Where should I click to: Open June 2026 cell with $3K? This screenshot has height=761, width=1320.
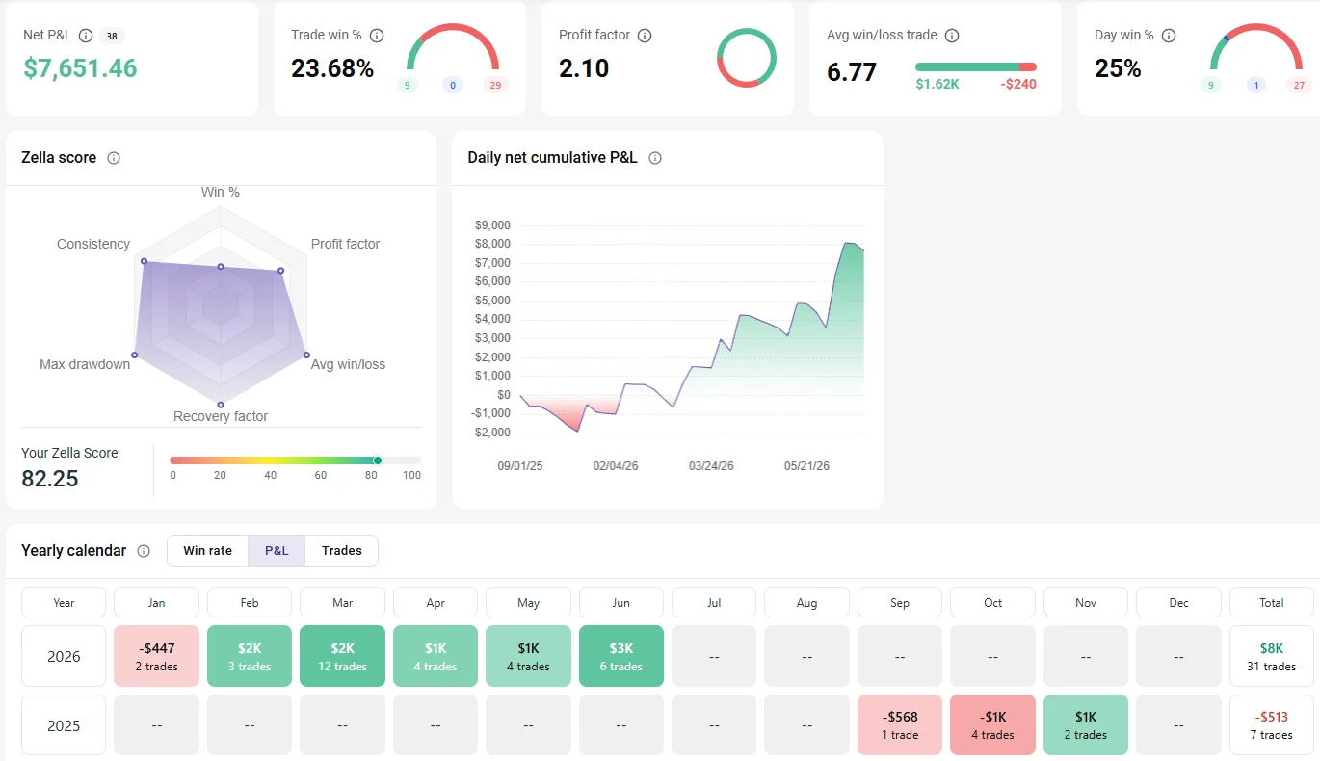621,656
